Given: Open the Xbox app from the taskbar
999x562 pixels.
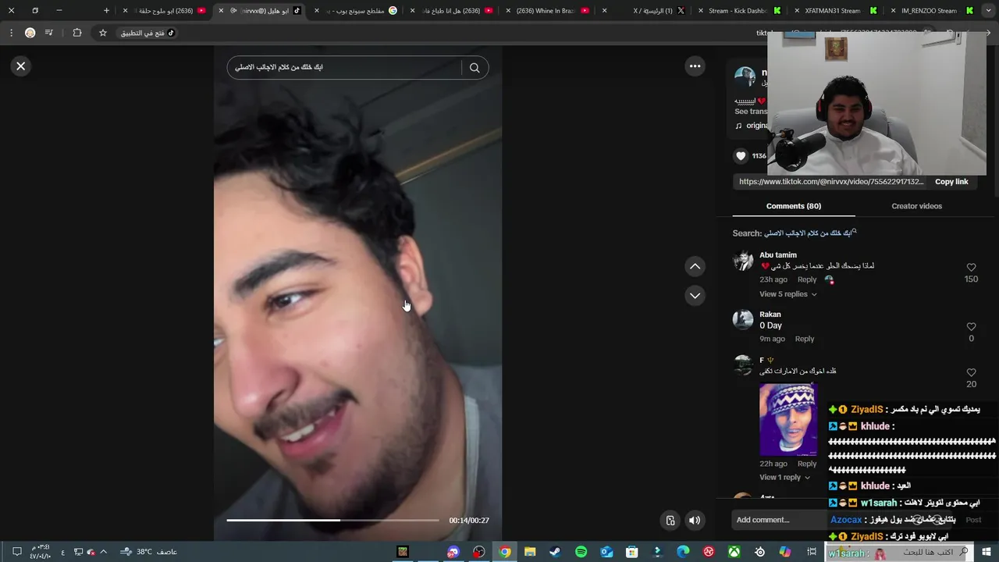Looking at the screenshot, I should (734, 552).
